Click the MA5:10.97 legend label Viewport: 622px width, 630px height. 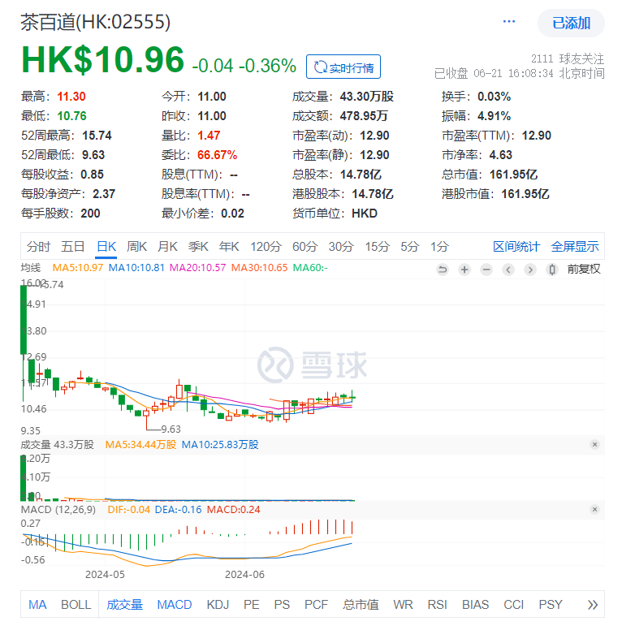[78, 268]
